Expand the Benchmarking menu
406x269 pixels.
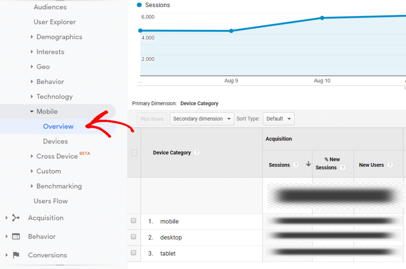pyautogui.click(x=32, y=186)
